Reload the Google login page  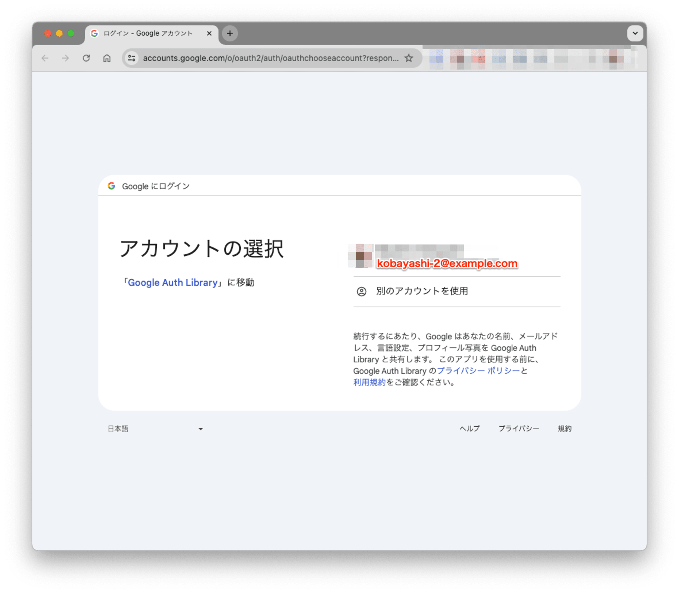click(86, 58)
